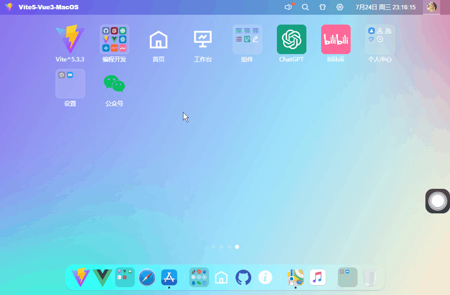Open the grey settings folder in the dock
The height and width of the screenshot is (295, 450).
point(348,277)
